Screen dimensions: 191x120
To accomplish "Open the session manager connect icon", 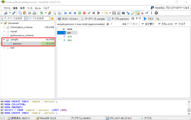I will pos(6,13).
